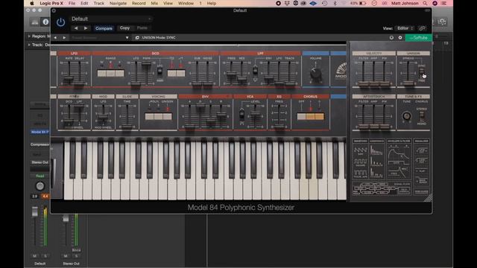This screenshot has height=268, width=477.
Task: Expand the Softube preset browser dropdown arrow
Action: [127, 38]
